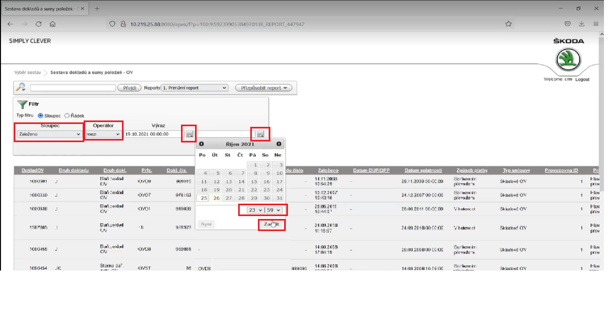Click the magnifier search icon in report bar

click(x=21, y=87)
